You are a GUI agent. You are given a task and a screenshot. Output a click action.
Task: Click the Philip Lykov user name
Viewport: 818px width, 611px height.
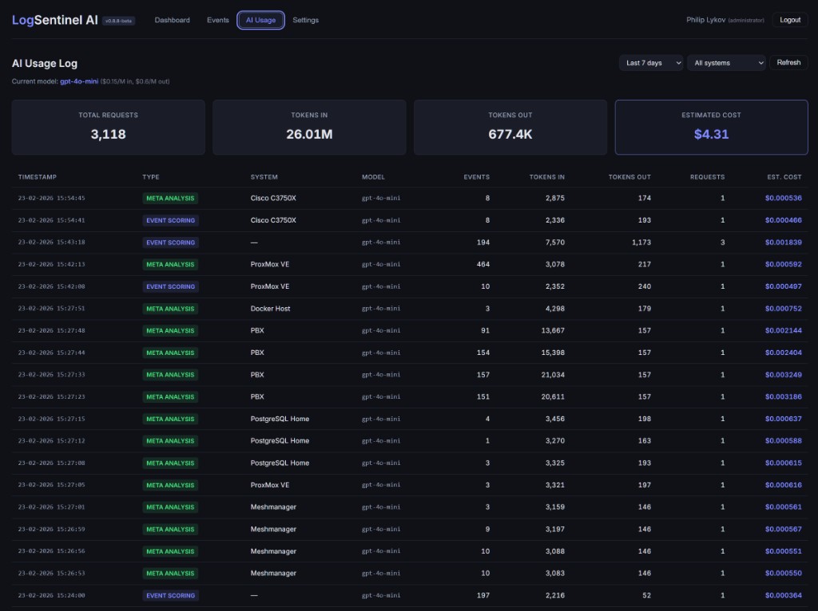coord(705,20)
